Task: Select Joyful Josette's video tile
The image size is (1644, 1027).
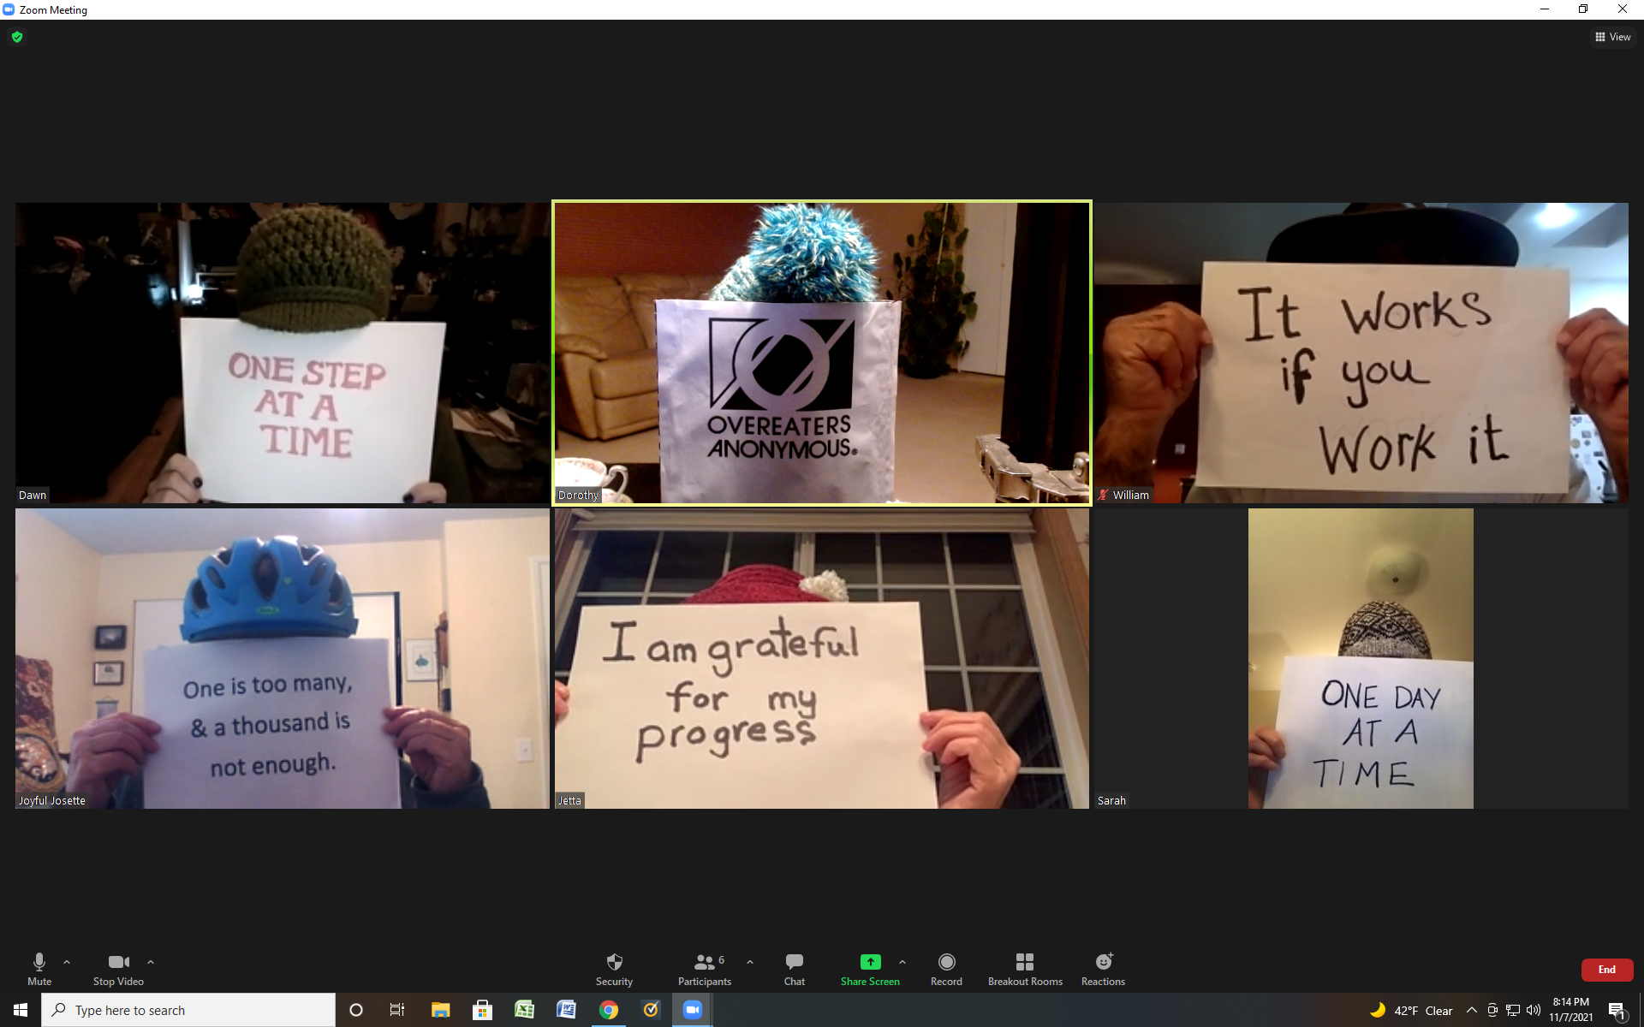Action: point(283,658)
